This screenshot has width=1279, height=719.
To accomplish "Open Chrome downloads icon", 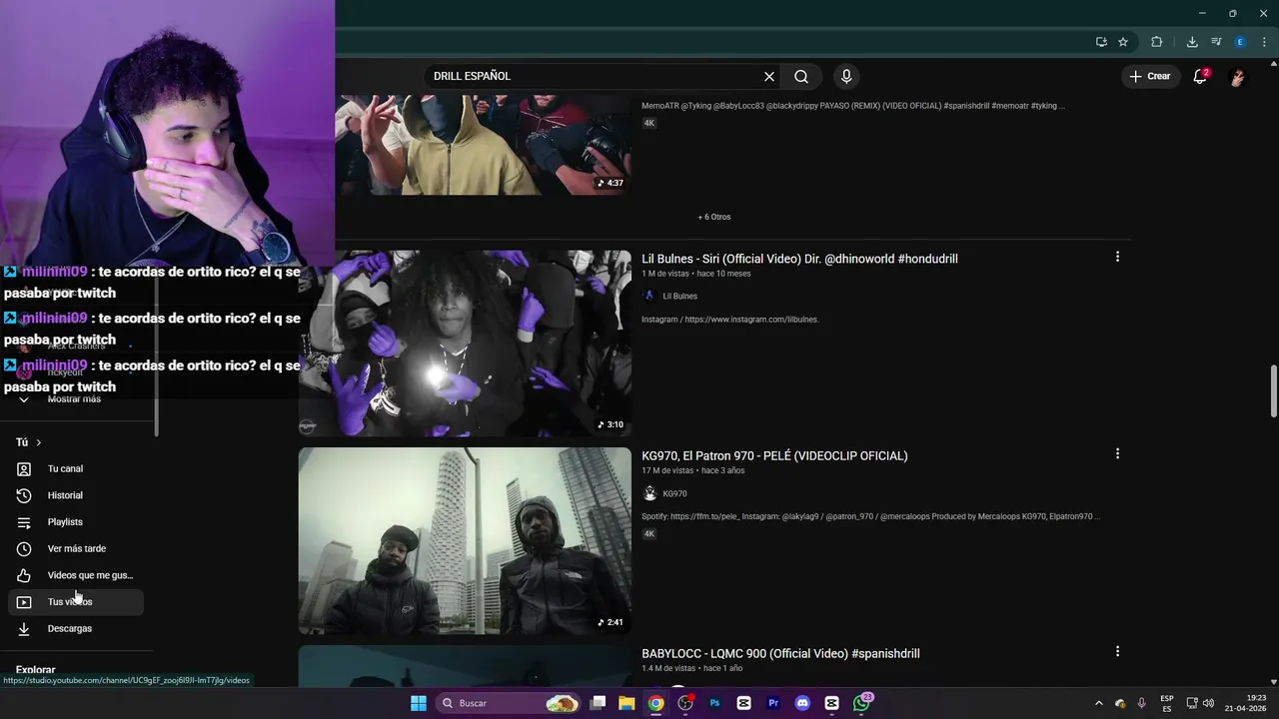I will click(x=1192, y=42).
